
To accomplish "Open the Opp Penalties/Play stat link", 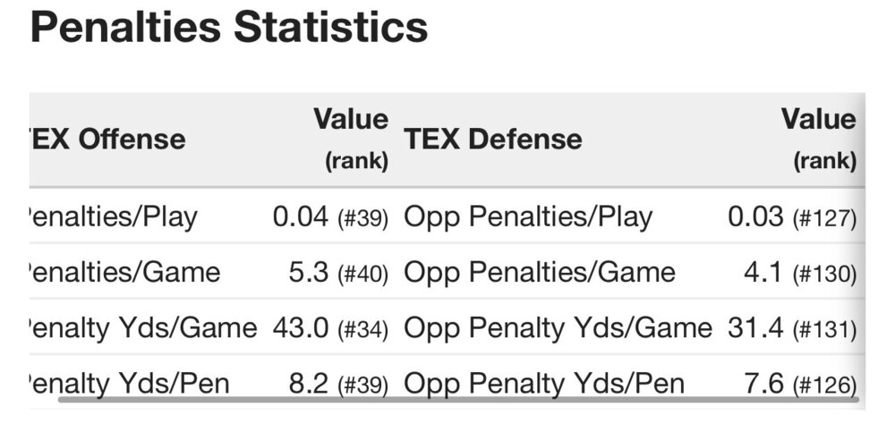I will (528, 217).
